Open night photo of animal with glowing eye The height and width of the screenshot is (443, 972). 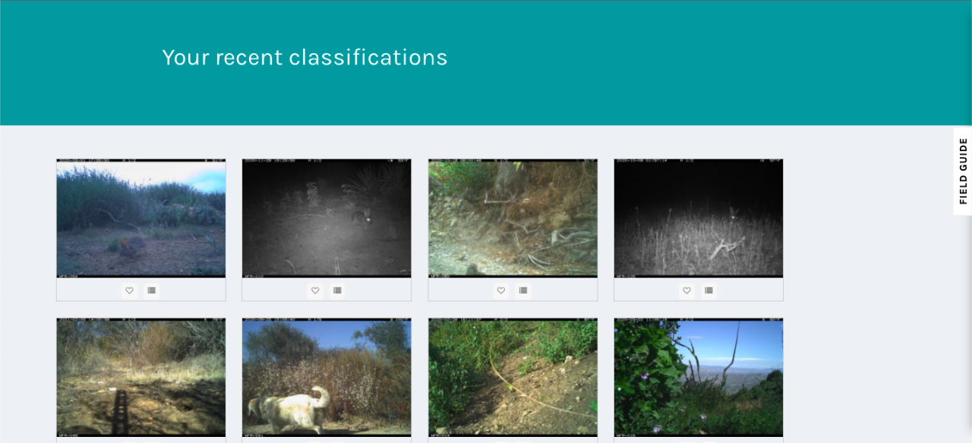327,218
